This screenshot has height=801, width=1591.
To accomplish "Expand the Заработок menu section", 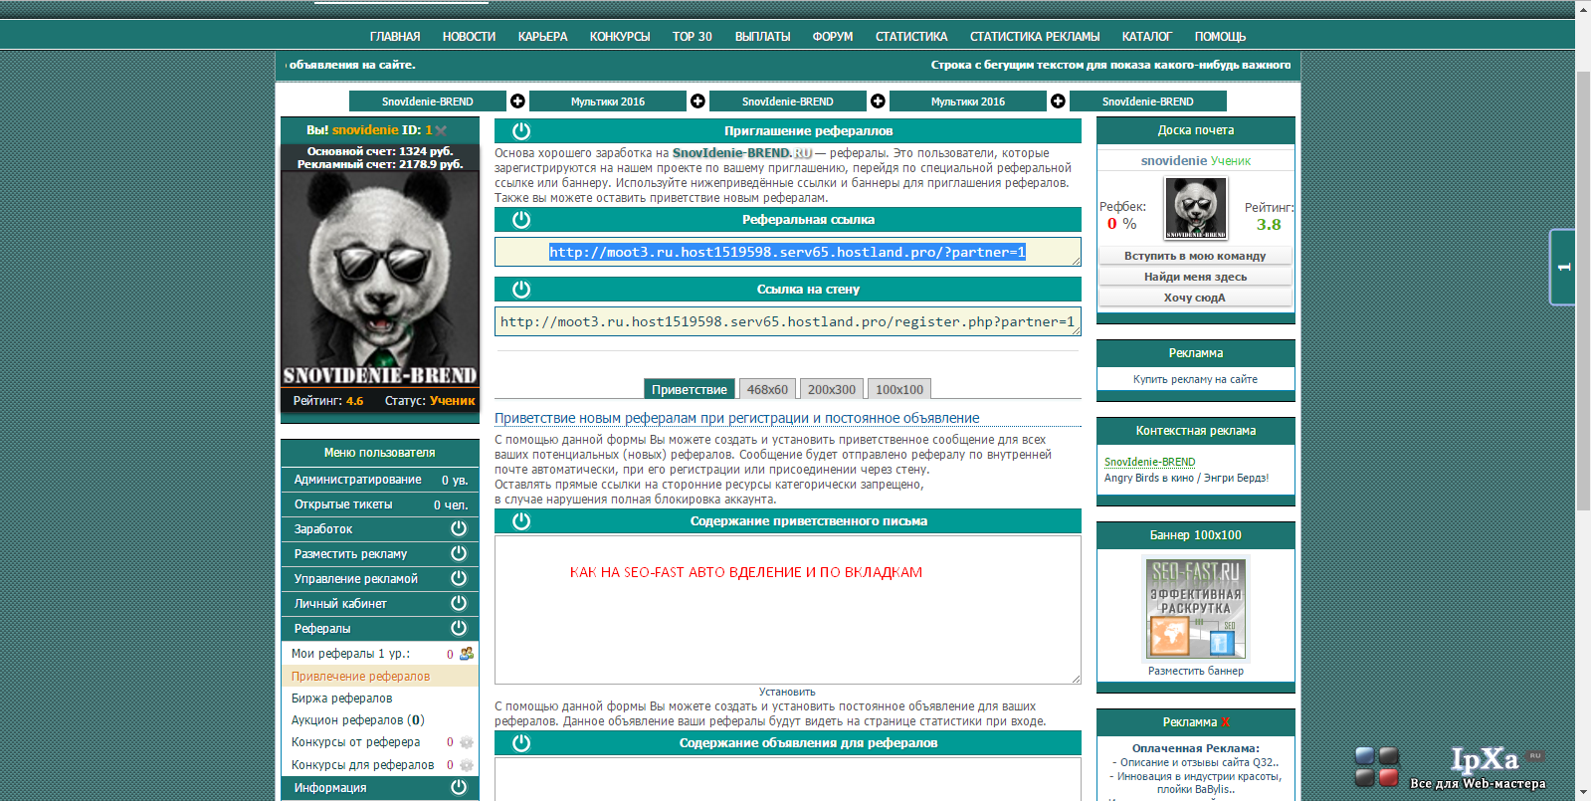I will pos(380,529).
